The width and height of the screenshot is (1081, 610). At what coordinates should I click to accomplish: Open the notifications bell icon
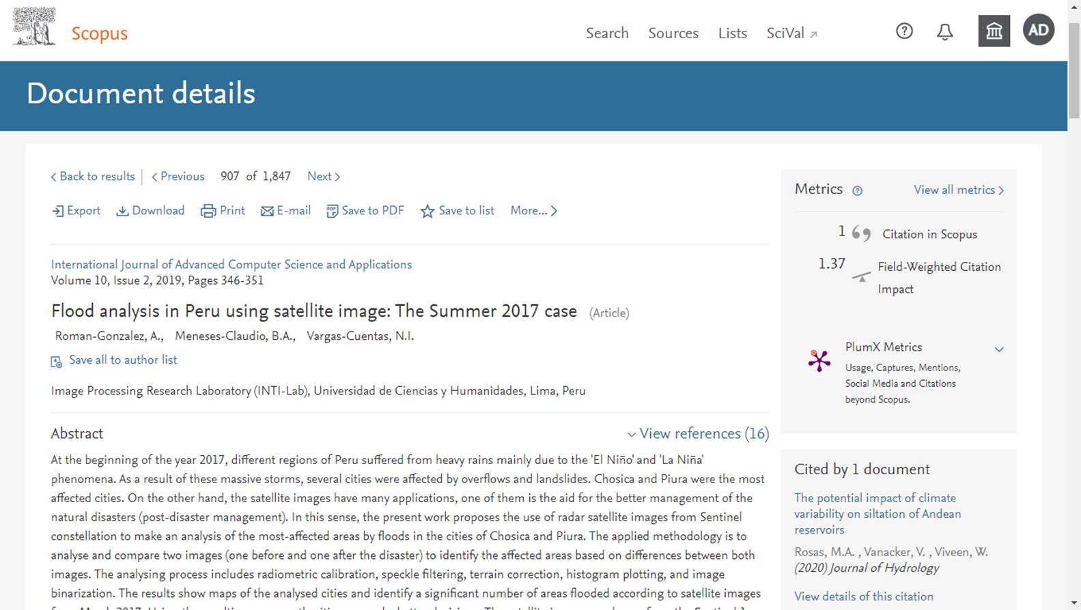click(945, 31)
